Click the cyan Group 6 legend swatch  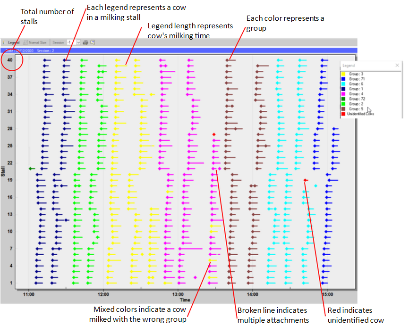coord(343,84)
